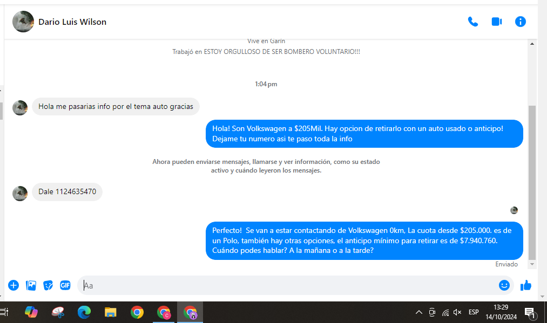Select the 'Hola! Son Volkswagen a $205Mil' message

click(364, 133)
